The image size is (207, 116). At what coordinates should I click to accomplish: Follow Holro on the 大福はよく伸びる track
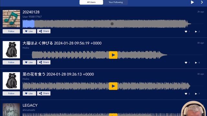[x=11, y=62]
